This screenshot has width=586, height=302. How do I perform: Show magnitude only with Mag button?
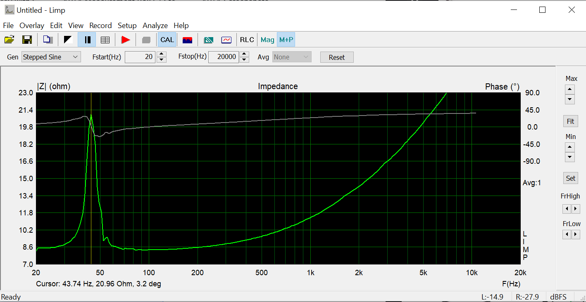tap(267, 40)
